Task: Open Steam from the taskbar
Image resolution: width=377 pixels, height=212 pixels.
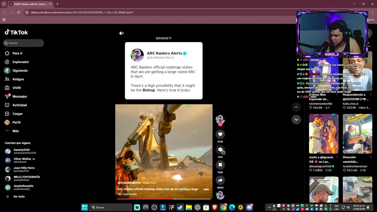Action: [180, 207]
